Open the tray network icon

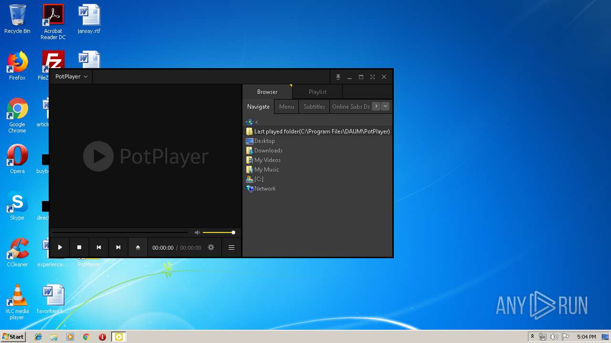pos(543,337)
